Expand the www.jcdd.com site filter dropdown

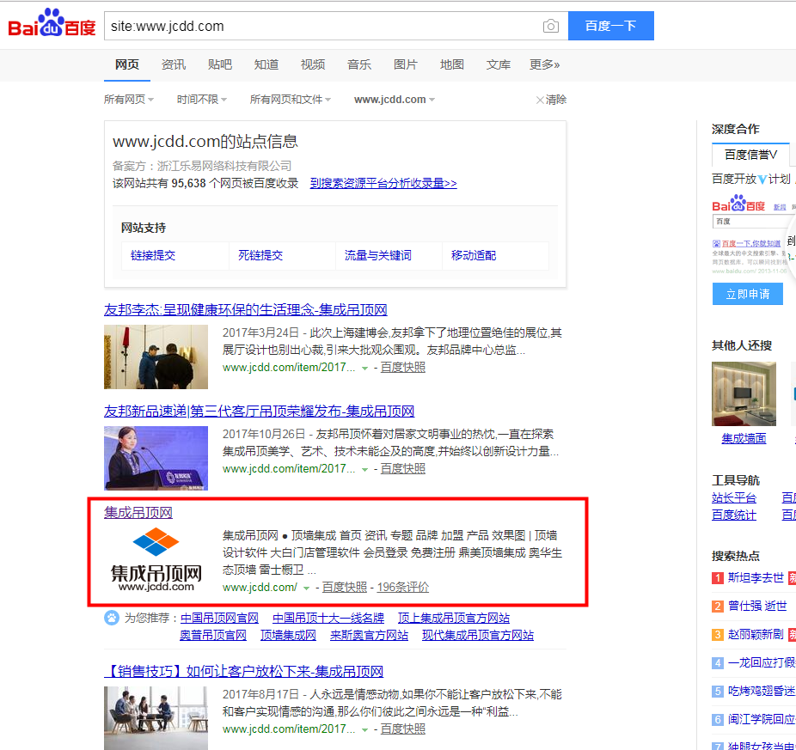pyautogui.click(x=395, y=100)
